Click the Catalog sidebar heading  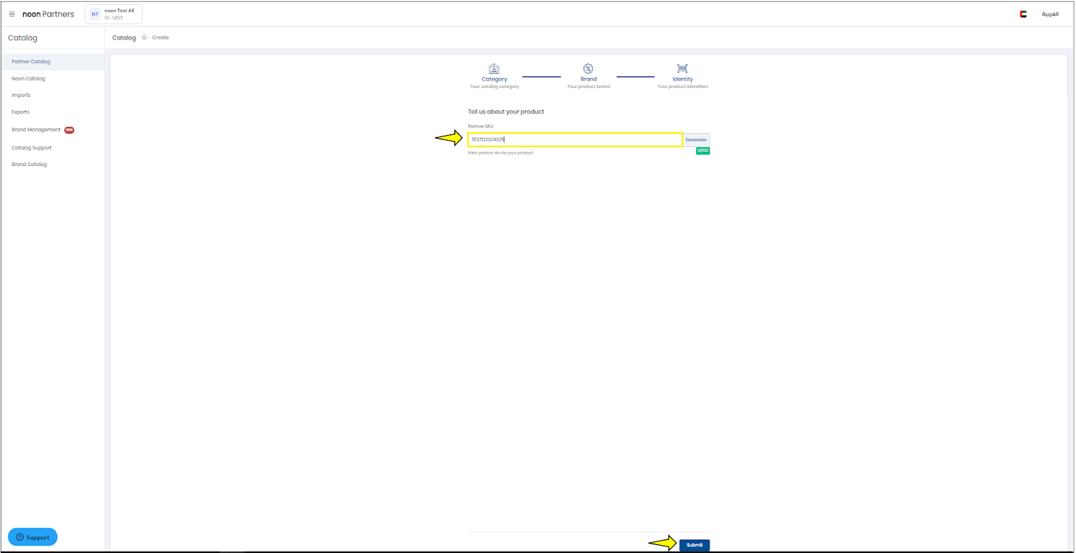(23, 38)
